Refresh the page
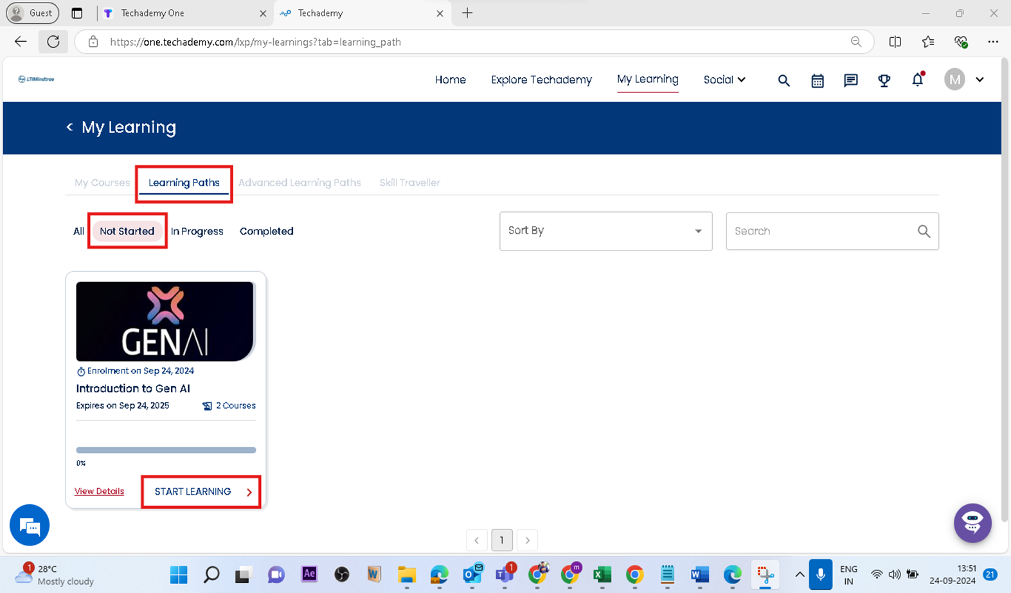1011x593 pixels. pos(53,42)
